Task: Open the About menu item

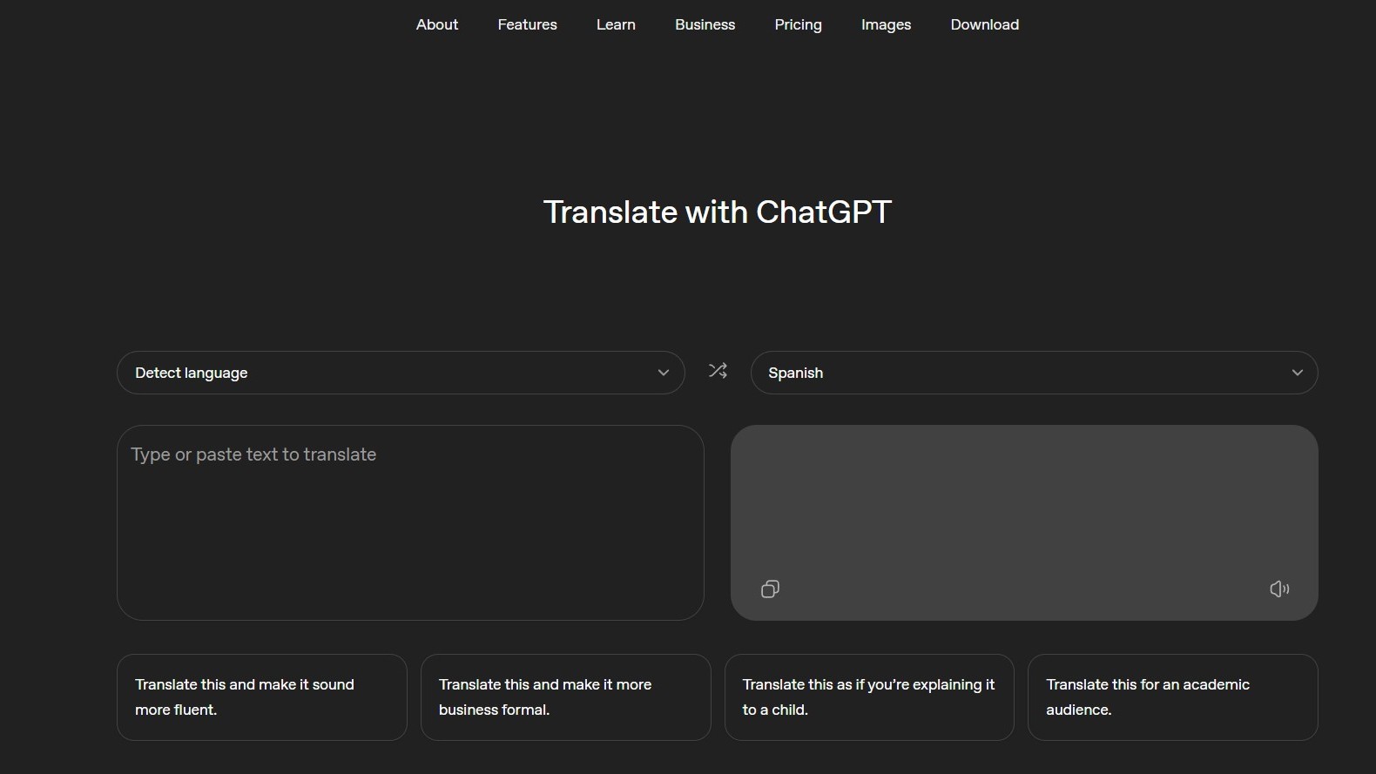Action: click(436, 24)
